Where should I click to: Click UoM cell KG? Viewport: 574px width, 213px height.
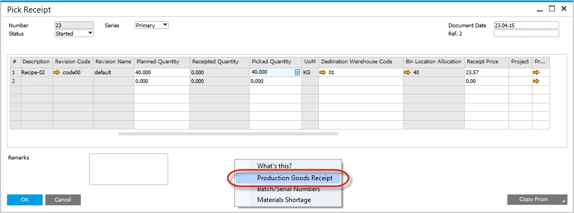point(310,73)
